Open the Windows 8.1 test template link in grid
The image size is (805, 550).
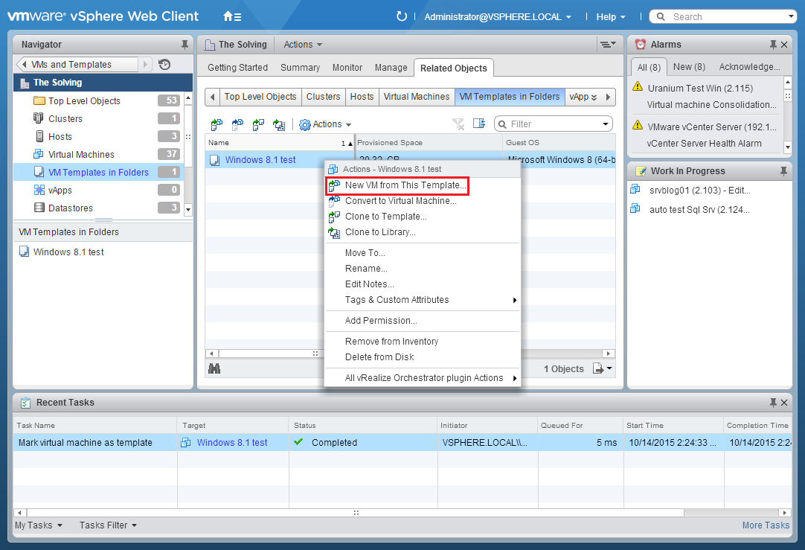point(260,160)
